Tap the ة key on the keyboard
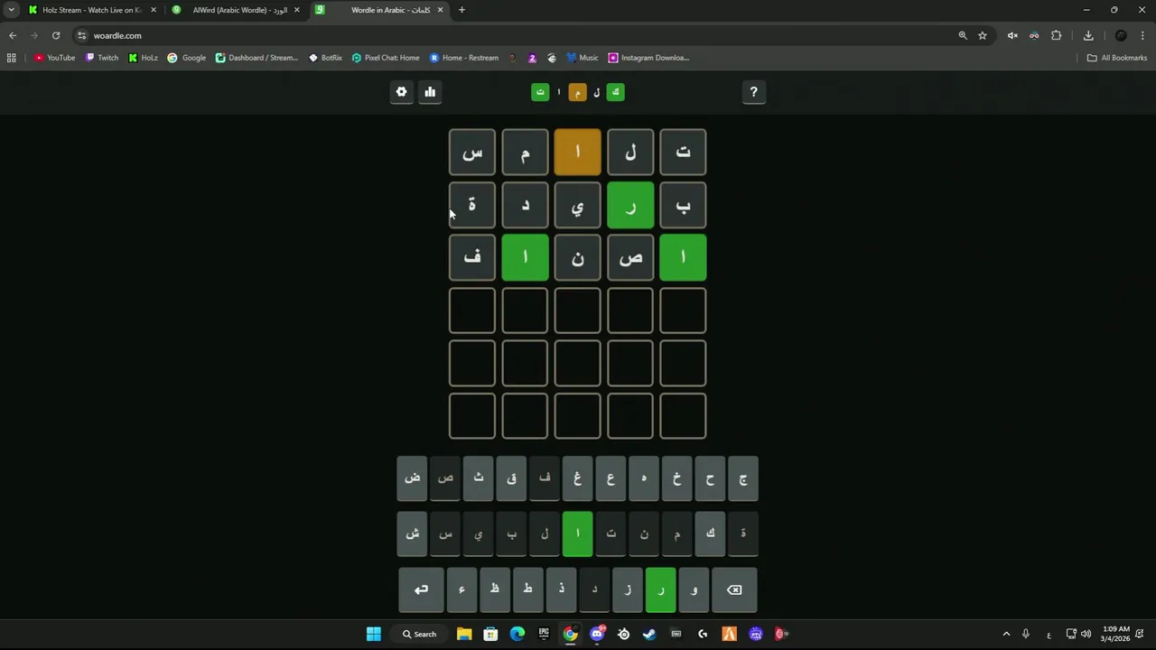 743,534
